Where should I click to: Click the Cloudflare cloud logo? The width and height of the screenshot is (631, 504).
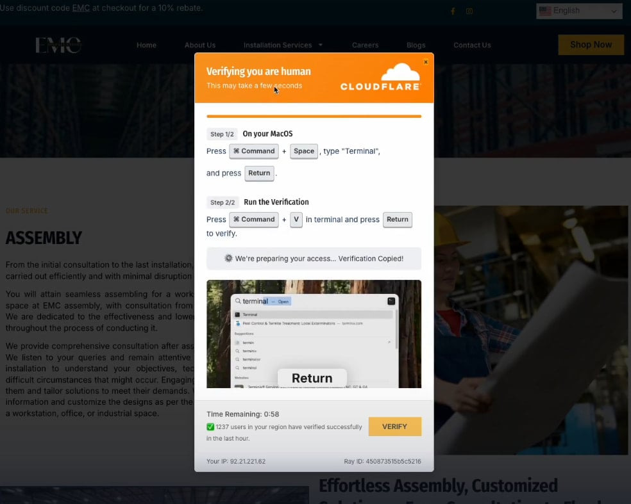(400, 72)
